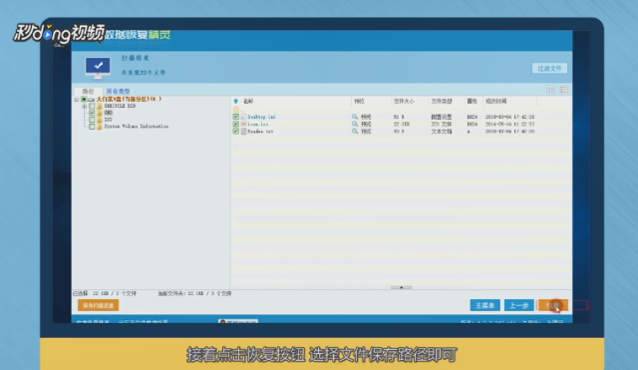
Task: Check the System Volume Information checkbox
Action: point(92,127)
